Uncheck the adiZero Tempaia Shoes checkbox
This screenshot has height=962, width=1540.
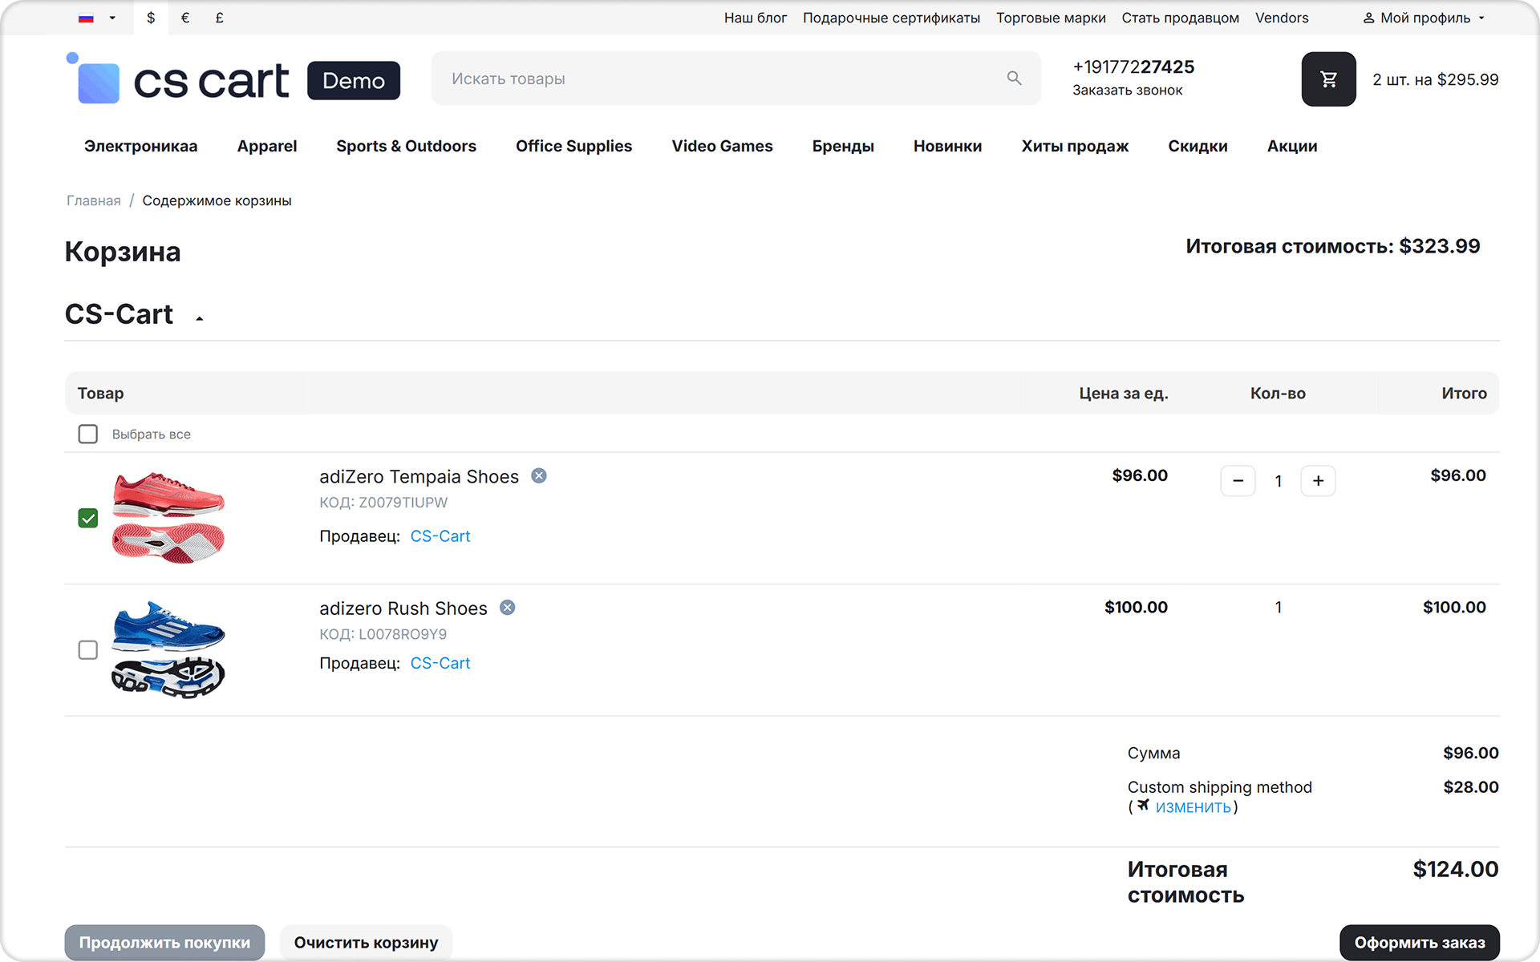(88, 519)
